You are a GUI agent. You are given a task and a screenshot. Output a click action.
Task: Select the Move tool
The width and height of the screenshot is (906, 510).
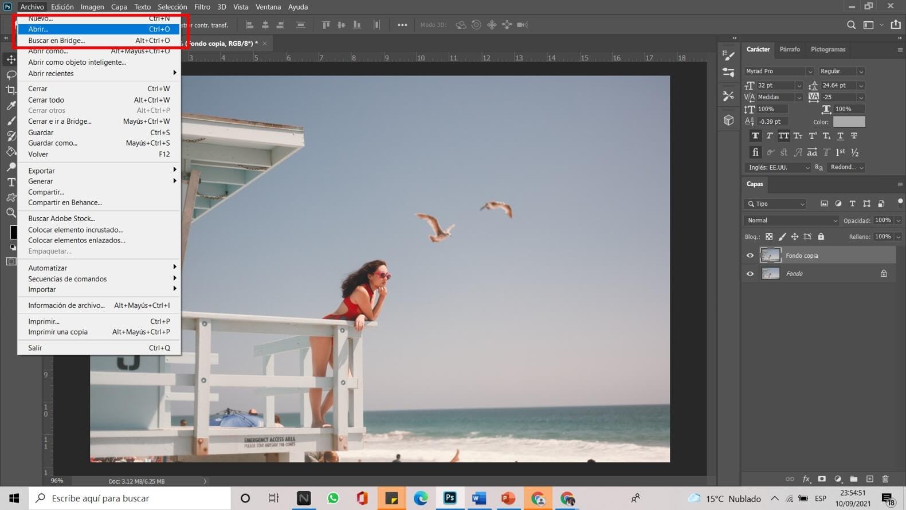pos(11,60)
